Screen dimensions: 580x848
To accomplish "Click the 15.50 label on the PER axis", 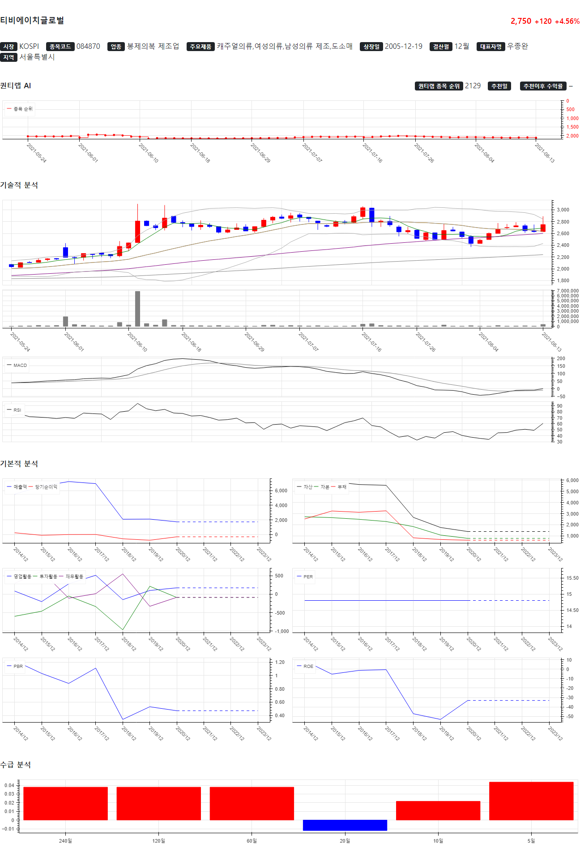I will coord(572,578).
